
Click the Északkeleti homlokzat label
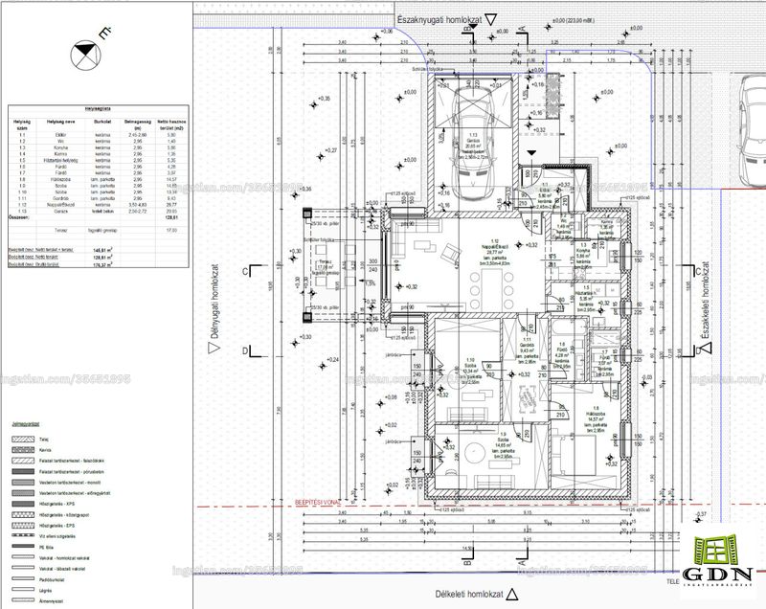[705, 300]
